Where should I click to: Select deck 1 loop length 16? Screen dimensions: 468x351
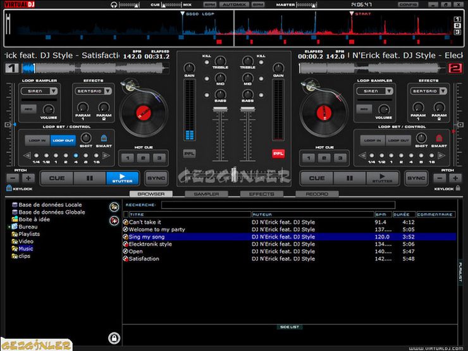(96, 156)
